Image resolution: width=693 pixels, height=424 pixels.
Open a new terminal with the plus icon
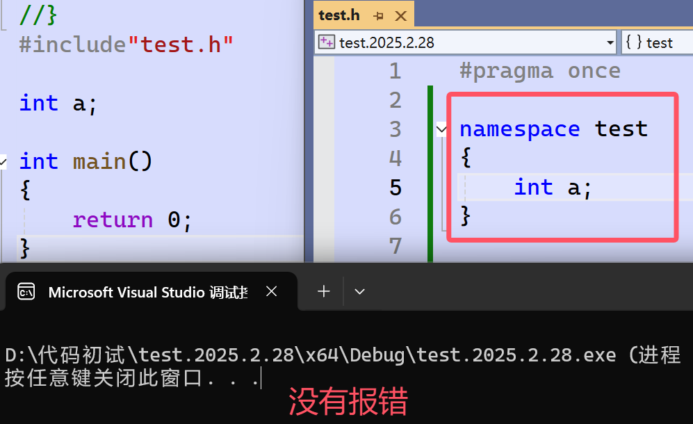(x=323, y=291)
